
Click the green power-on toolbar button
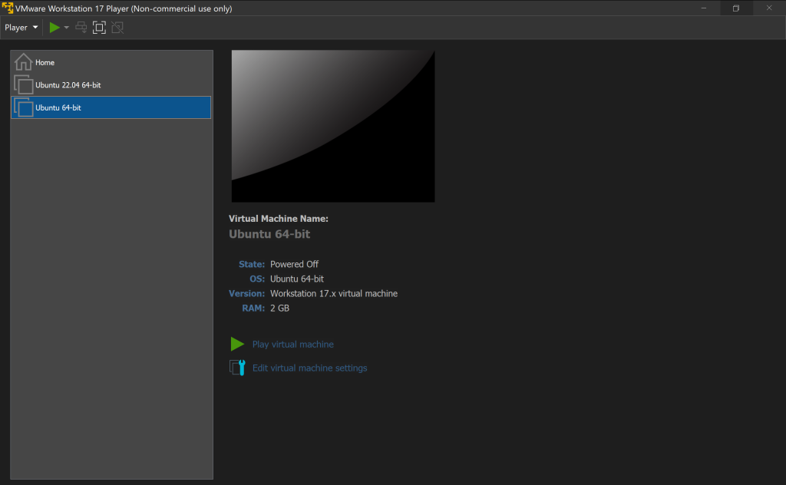54,28
